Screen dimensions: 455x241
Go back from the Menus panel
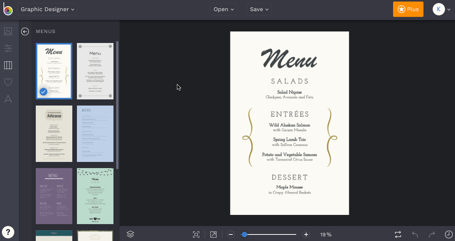pyautogui.click(x=25, y=31)
